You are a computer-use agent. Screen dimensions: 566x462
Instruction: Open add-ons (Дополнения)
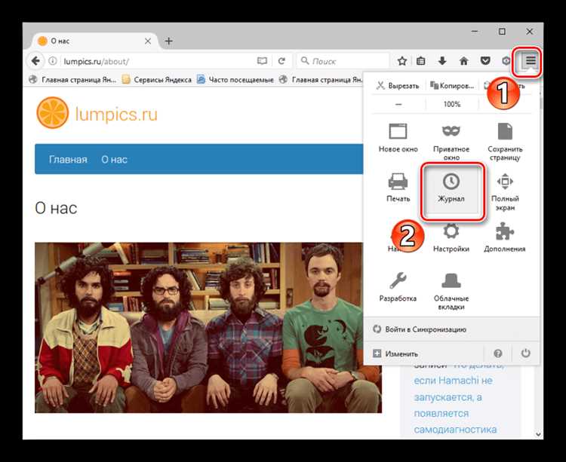505,238
